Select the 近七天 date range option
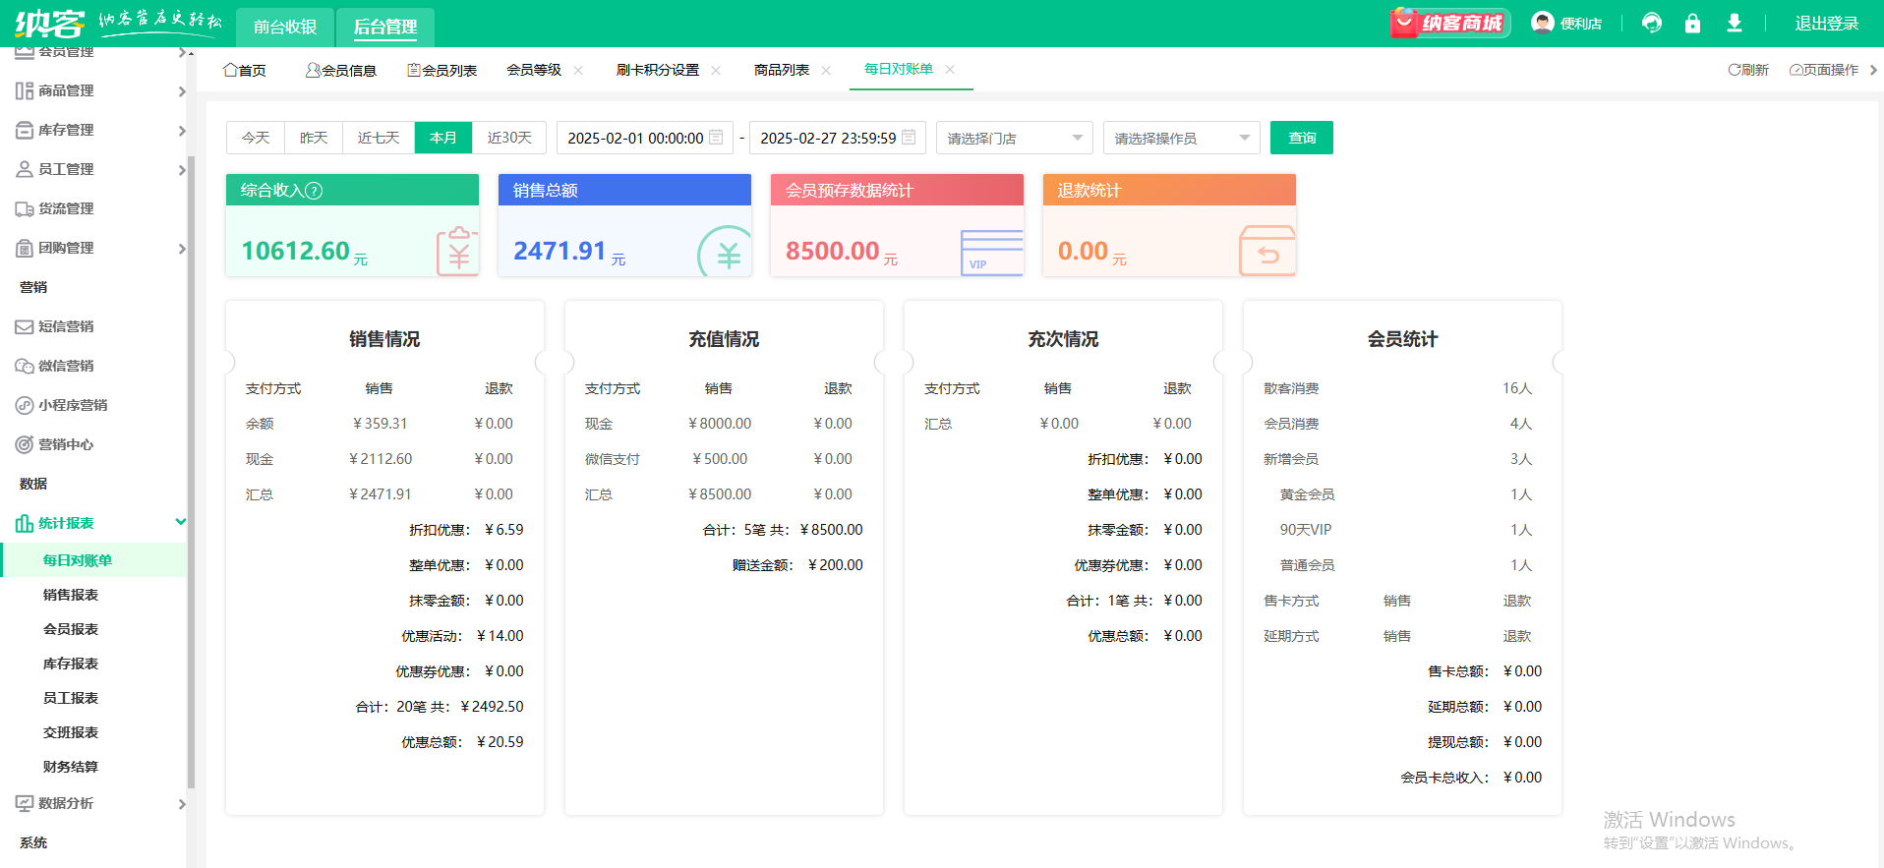 [379, 138]
